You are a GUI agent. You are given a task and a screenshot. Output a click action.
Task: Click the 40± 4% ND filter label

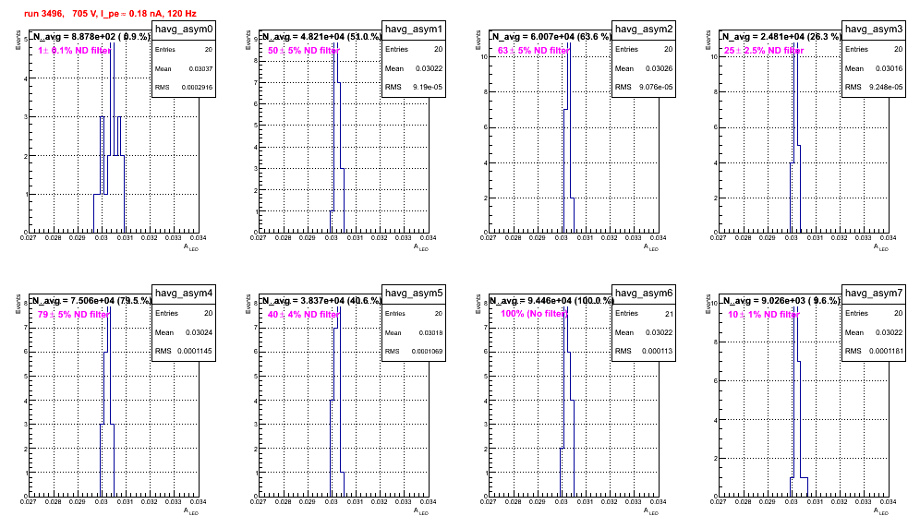pyautogui.click(x=303, y=315)
